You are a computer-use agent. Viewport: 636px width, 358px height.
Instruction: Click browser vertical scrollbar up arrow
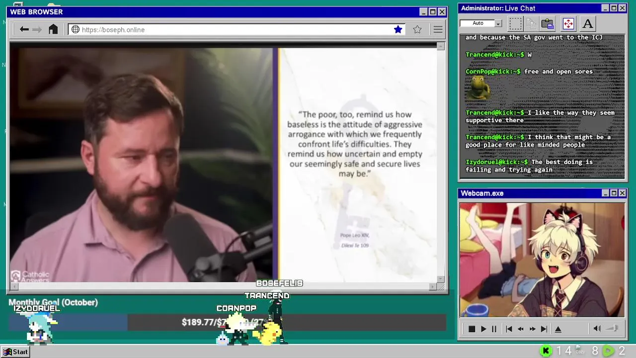[441, 46]
